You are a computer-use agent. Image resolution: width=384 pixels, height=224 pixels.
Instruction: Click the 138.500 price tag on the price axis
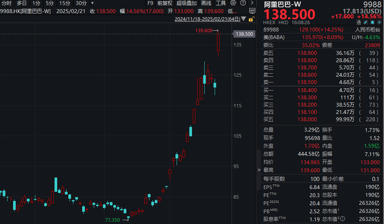point(244,34)
